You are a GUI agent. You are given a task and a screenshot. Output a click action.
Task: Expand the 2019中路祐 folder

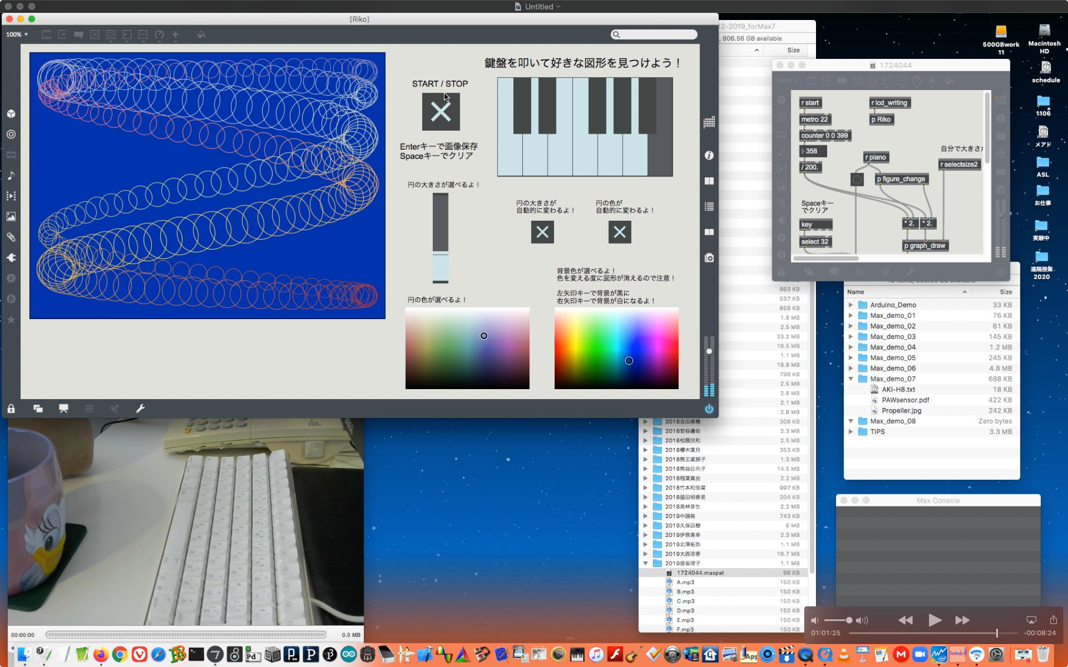(x=645, y=516)
